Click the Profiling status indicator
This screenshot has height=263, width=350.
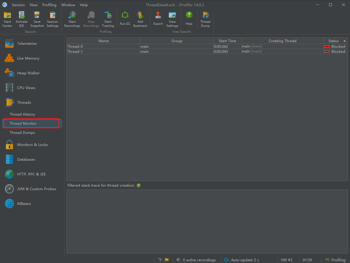(x=335, y=260)
